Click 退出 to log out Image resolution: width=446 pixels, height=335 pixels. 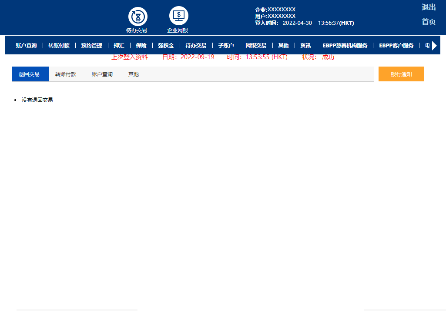[x=428, y=7]
